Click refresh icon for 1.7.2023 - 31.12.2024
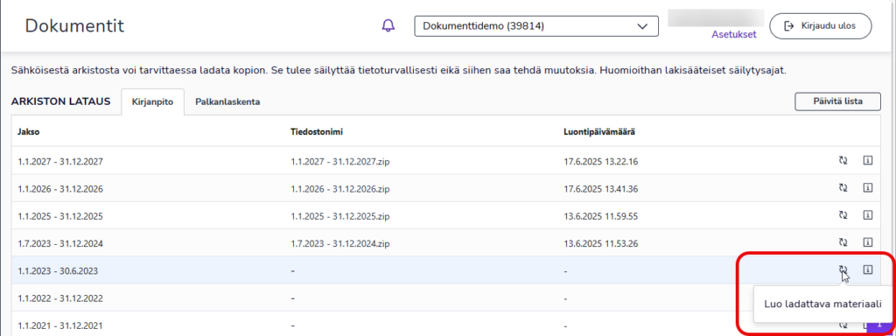The width and height of the screenshot is (896, 336). pos(843,242)
